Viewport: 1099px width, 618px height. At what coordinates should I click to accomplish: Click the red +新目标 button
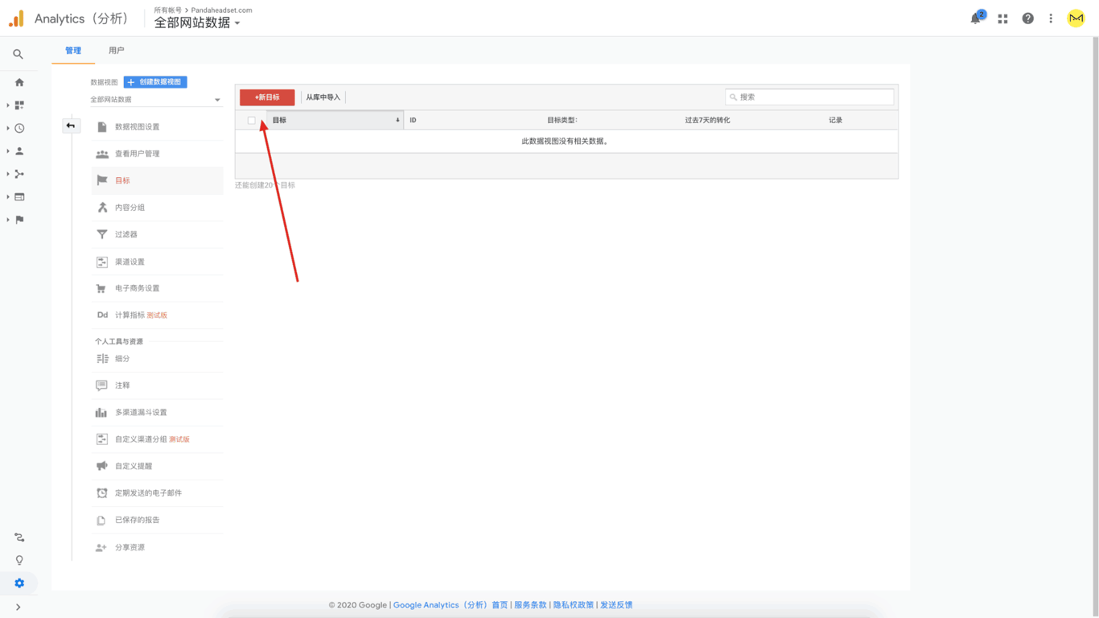(x=267, y=97)
